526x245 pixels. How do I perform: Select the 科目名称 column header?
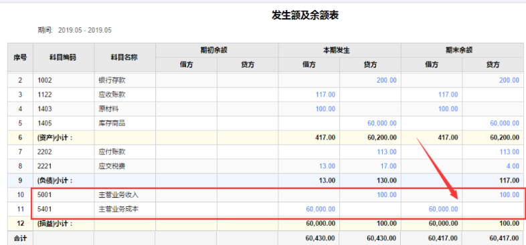[x=124, y=57]
